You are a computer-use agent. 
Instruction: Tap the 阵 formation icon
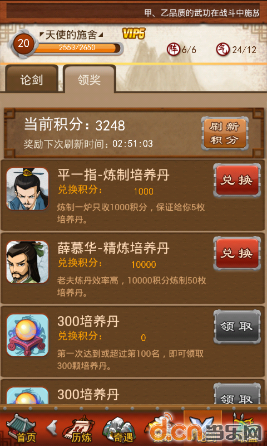tap(173, 50)
